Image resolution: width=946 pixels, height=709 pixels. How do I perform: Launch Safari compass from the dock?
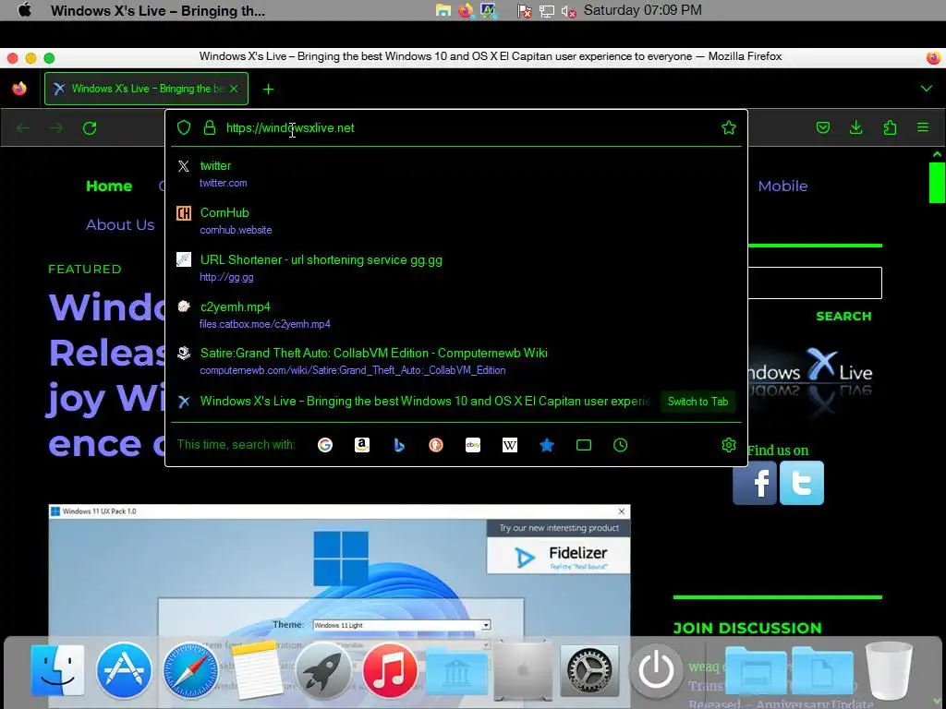[x=190, y=670]
